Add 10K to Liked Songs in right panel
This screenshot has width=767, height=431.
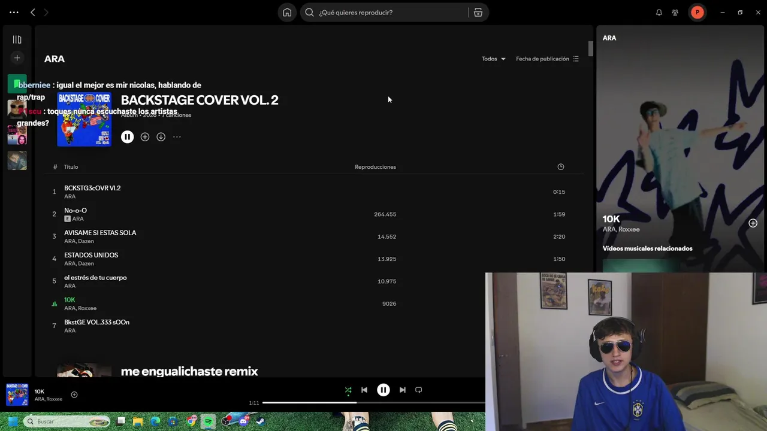point(753,223)
